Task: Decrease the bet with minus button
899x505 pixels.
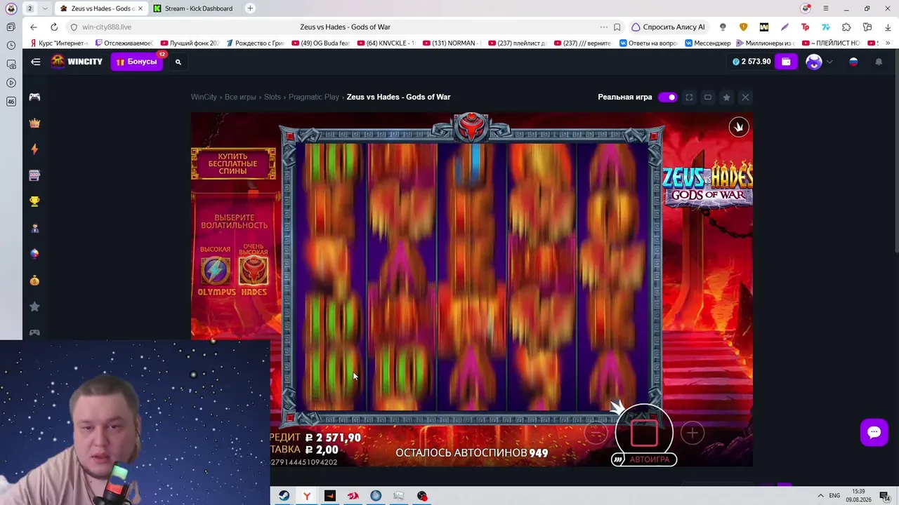Action: (596, 433)
